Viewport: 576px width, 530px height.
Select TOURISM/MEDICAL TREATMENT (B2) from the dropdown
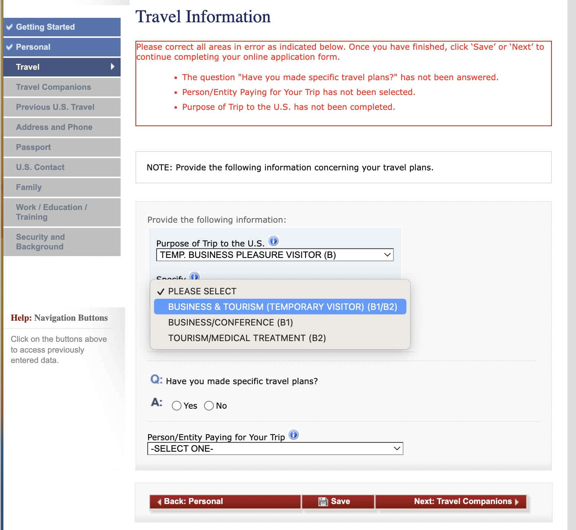pos(247,338)
